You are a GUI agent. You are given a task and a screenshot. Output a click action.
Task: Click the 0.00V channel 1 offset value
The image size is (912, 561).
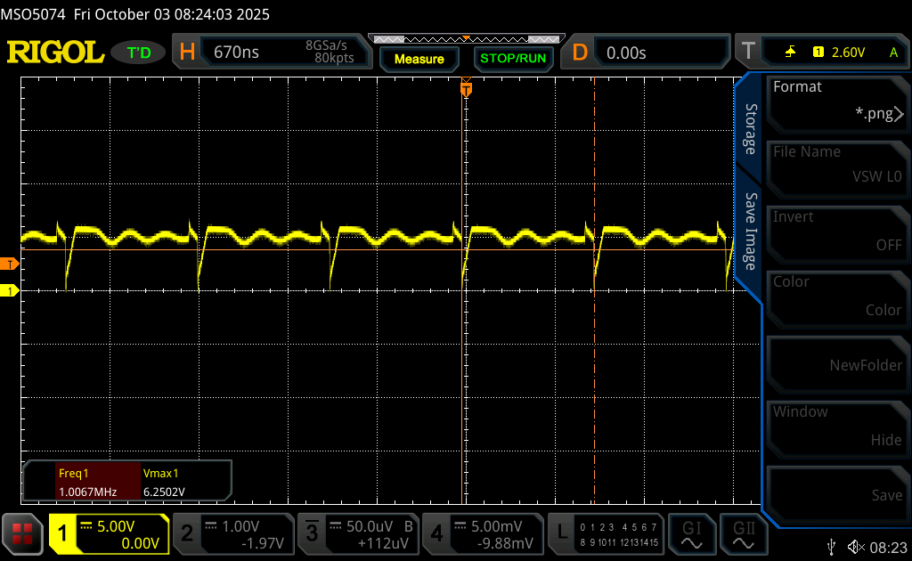[140, 543]
